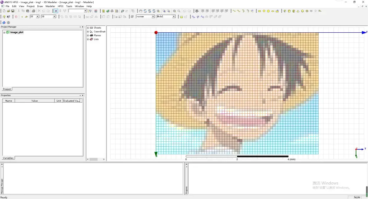Open the HFSS menu
This screenshot has width=368, height=199.
pos(61,6)
